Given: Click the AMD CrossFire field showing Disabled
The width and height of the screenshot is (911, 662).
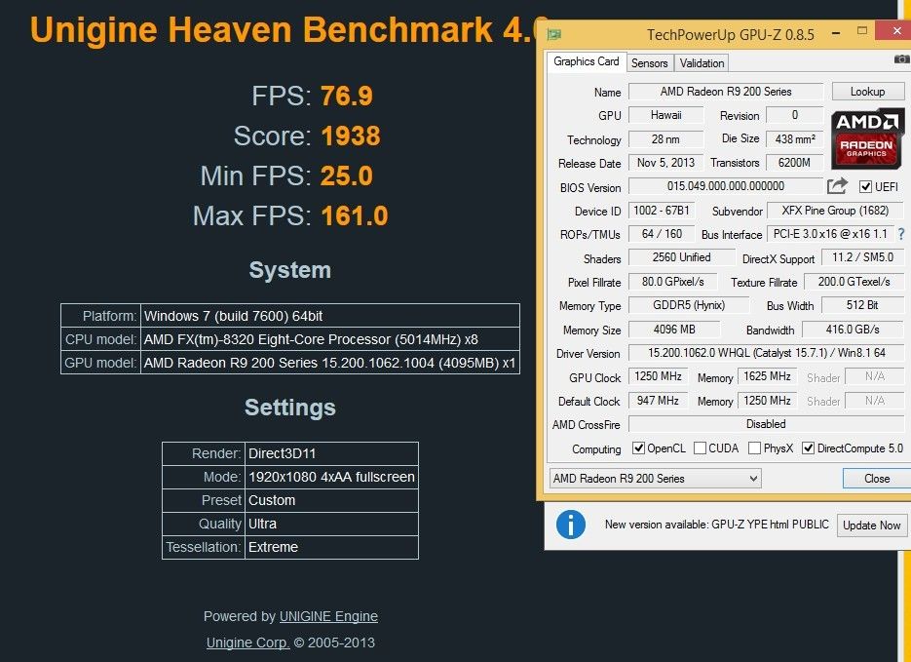Looking at the screenshot, I should pos(767,424).
